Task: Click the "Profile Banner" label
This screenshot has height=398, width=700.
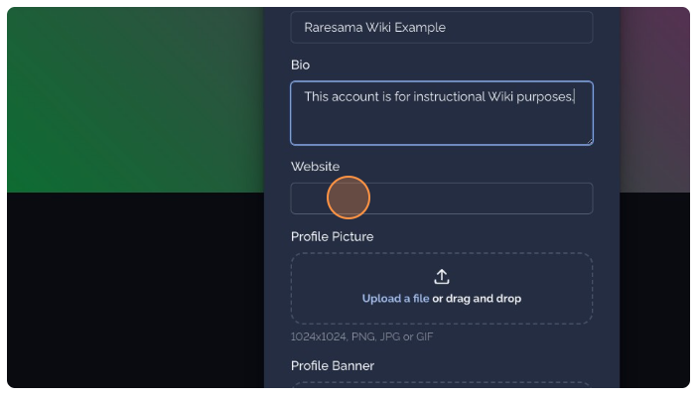Action: [333, 366]
